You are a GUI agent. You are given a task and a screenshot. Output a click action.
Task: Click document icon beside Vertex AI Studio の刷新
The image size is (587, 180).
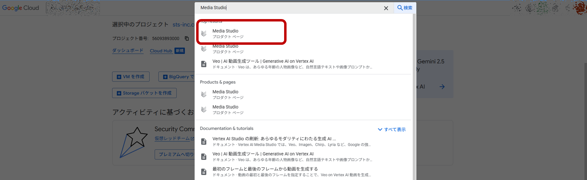point(204,142)
